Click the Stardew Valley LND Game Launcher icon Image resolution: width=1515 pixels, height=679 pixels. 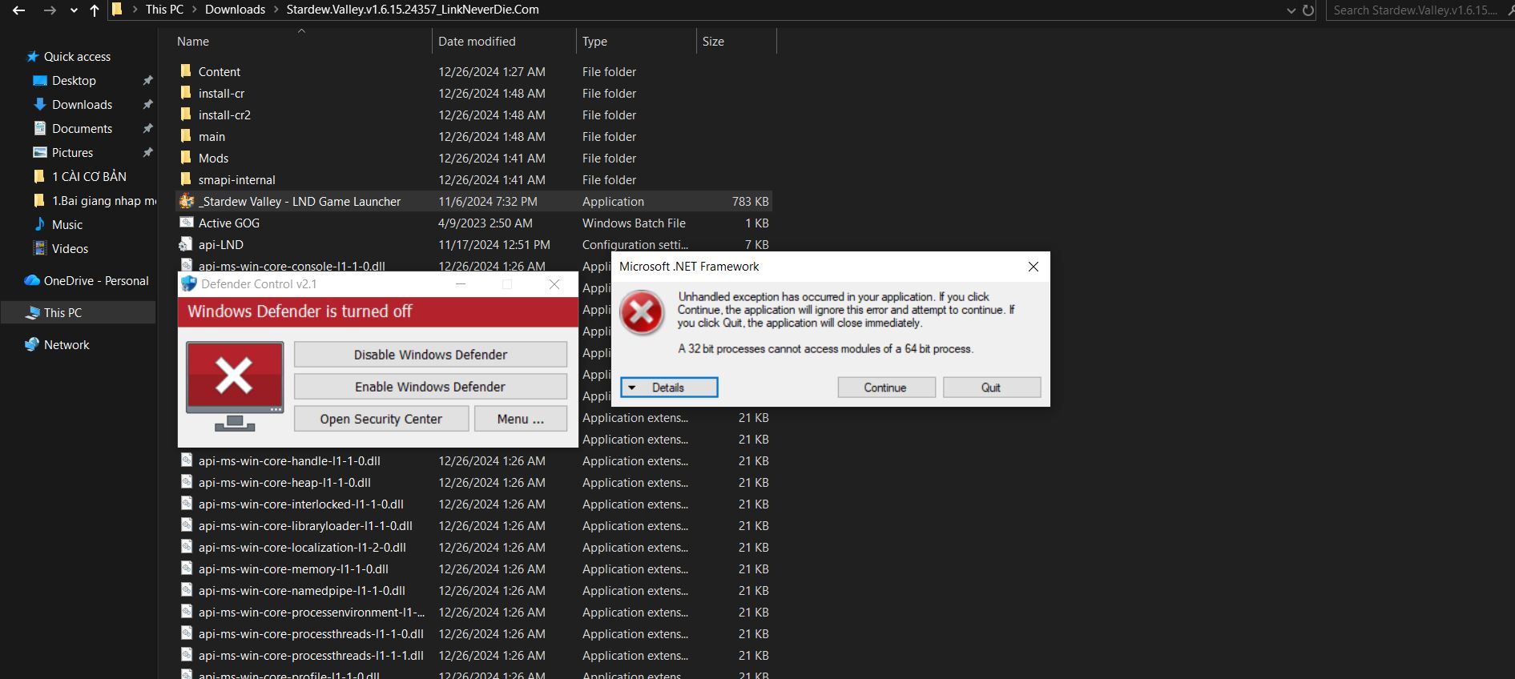pyautogui.click(x=187, y=201)
